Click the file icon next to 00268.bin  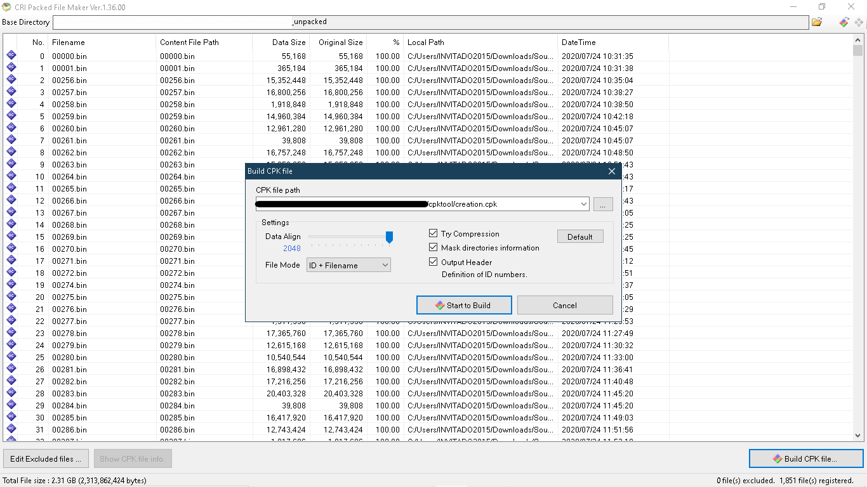pos(11,224)
